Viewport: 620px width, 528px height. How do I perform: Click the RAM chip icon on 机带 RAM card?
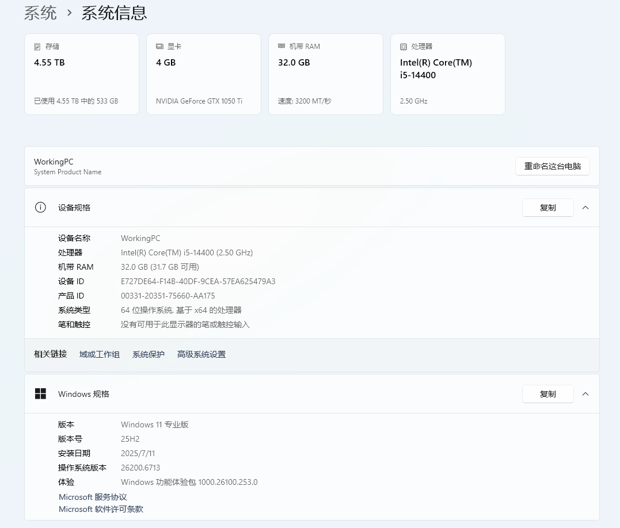tap(281, 46)
